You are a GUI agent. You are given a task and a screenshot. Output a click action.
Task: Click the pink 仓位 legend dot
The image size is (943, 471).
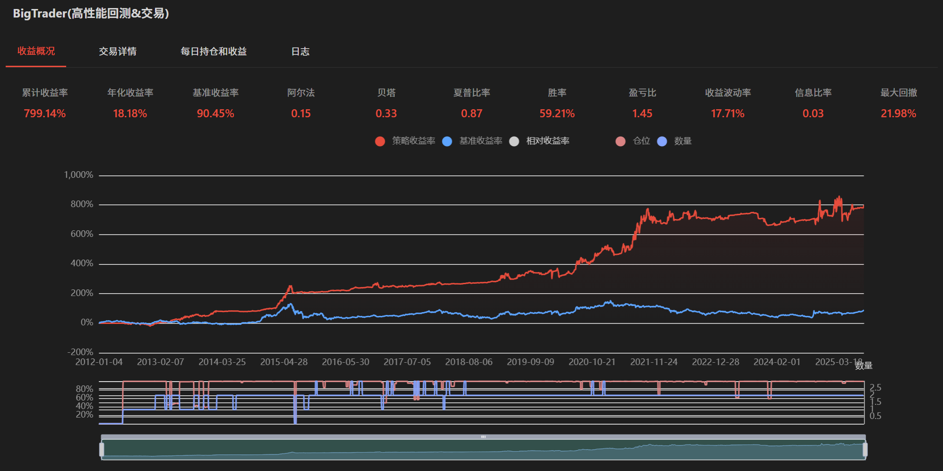(621, 141)
